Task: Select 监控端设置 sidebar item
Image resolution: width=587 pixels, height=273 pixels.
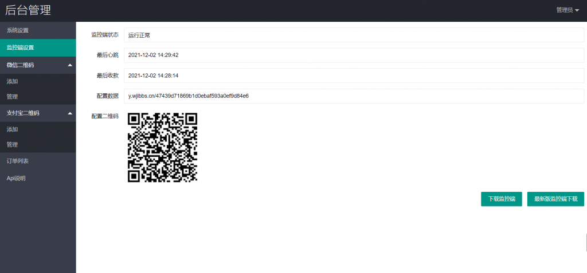Action: 38,48
